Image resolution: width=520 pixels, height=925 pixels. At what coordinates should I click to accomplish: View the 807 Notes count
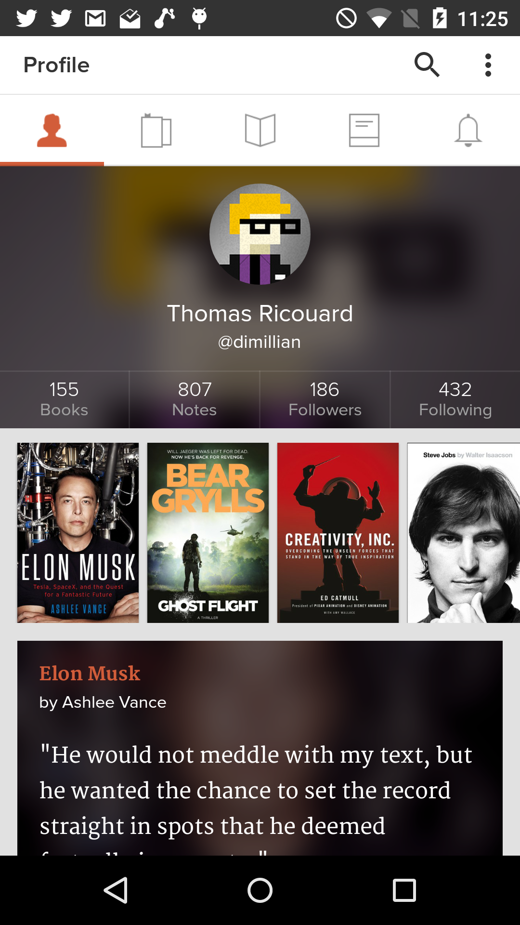pos(195,399)
